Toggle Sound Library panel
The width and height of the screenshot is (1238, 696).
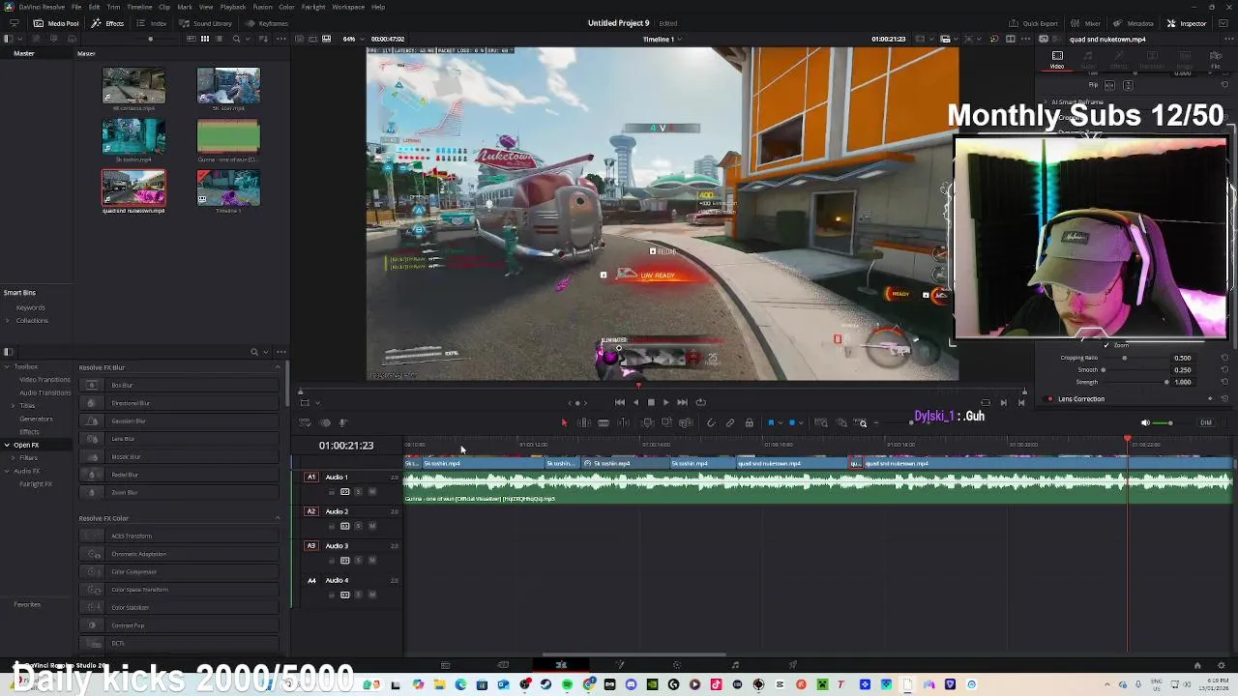pos(205,23)
